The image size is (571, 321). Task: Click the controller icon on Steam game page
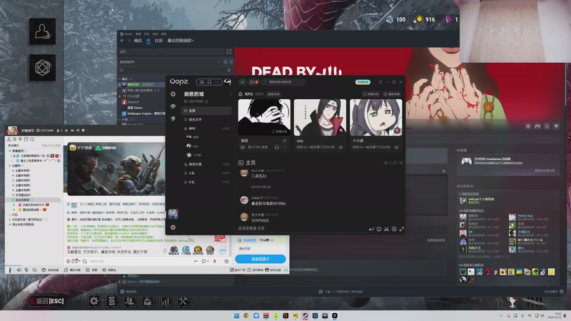[537, 126]
